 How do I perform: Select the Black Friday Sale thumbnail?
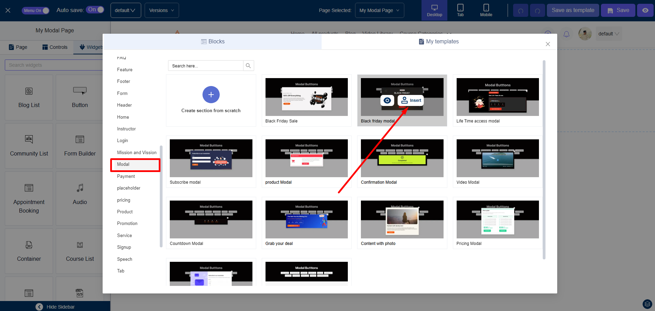click(306, 97)
